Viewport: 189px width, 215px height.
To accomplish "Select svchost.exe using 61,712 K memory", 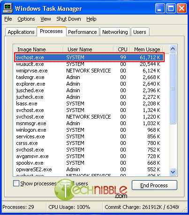I will (89, 57).
